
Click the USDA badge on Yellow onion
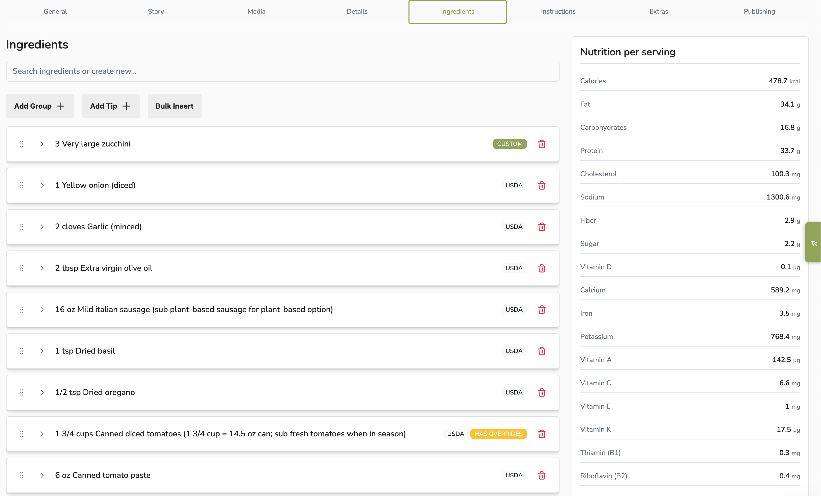point(514,185)
